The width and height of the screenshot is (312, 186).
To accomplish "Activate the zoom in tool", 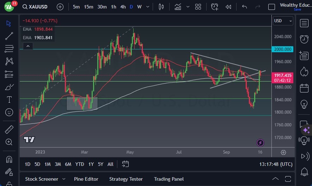I will click(x=9, y=142).
